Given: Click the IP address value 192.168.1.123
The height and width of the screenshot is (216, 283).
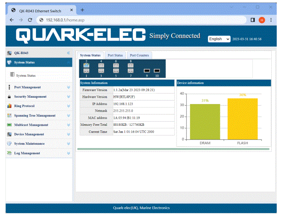Looking at the screenshot, I should (x=123, y=104).
